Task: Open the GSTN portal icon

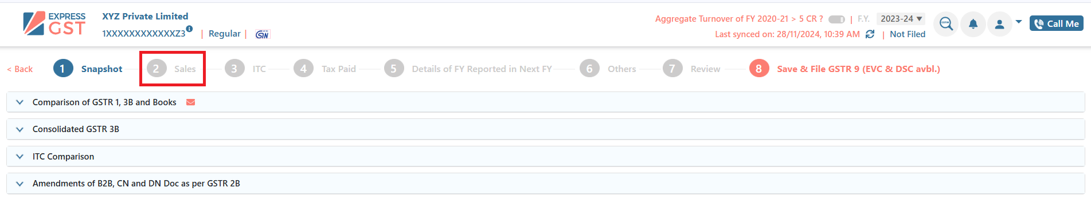Action: point(262,34)
